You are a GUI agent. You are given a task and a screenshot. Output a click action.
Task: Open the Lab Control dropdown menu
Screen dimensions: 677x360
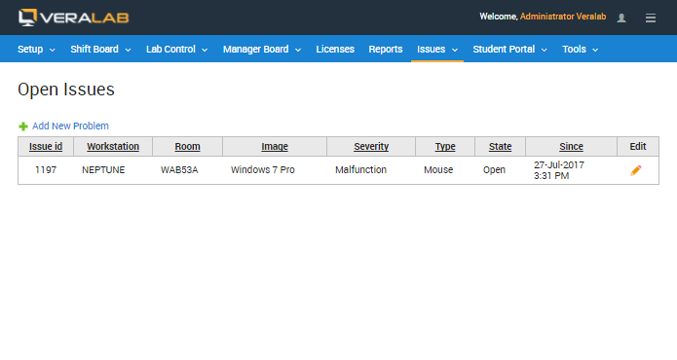176,50
